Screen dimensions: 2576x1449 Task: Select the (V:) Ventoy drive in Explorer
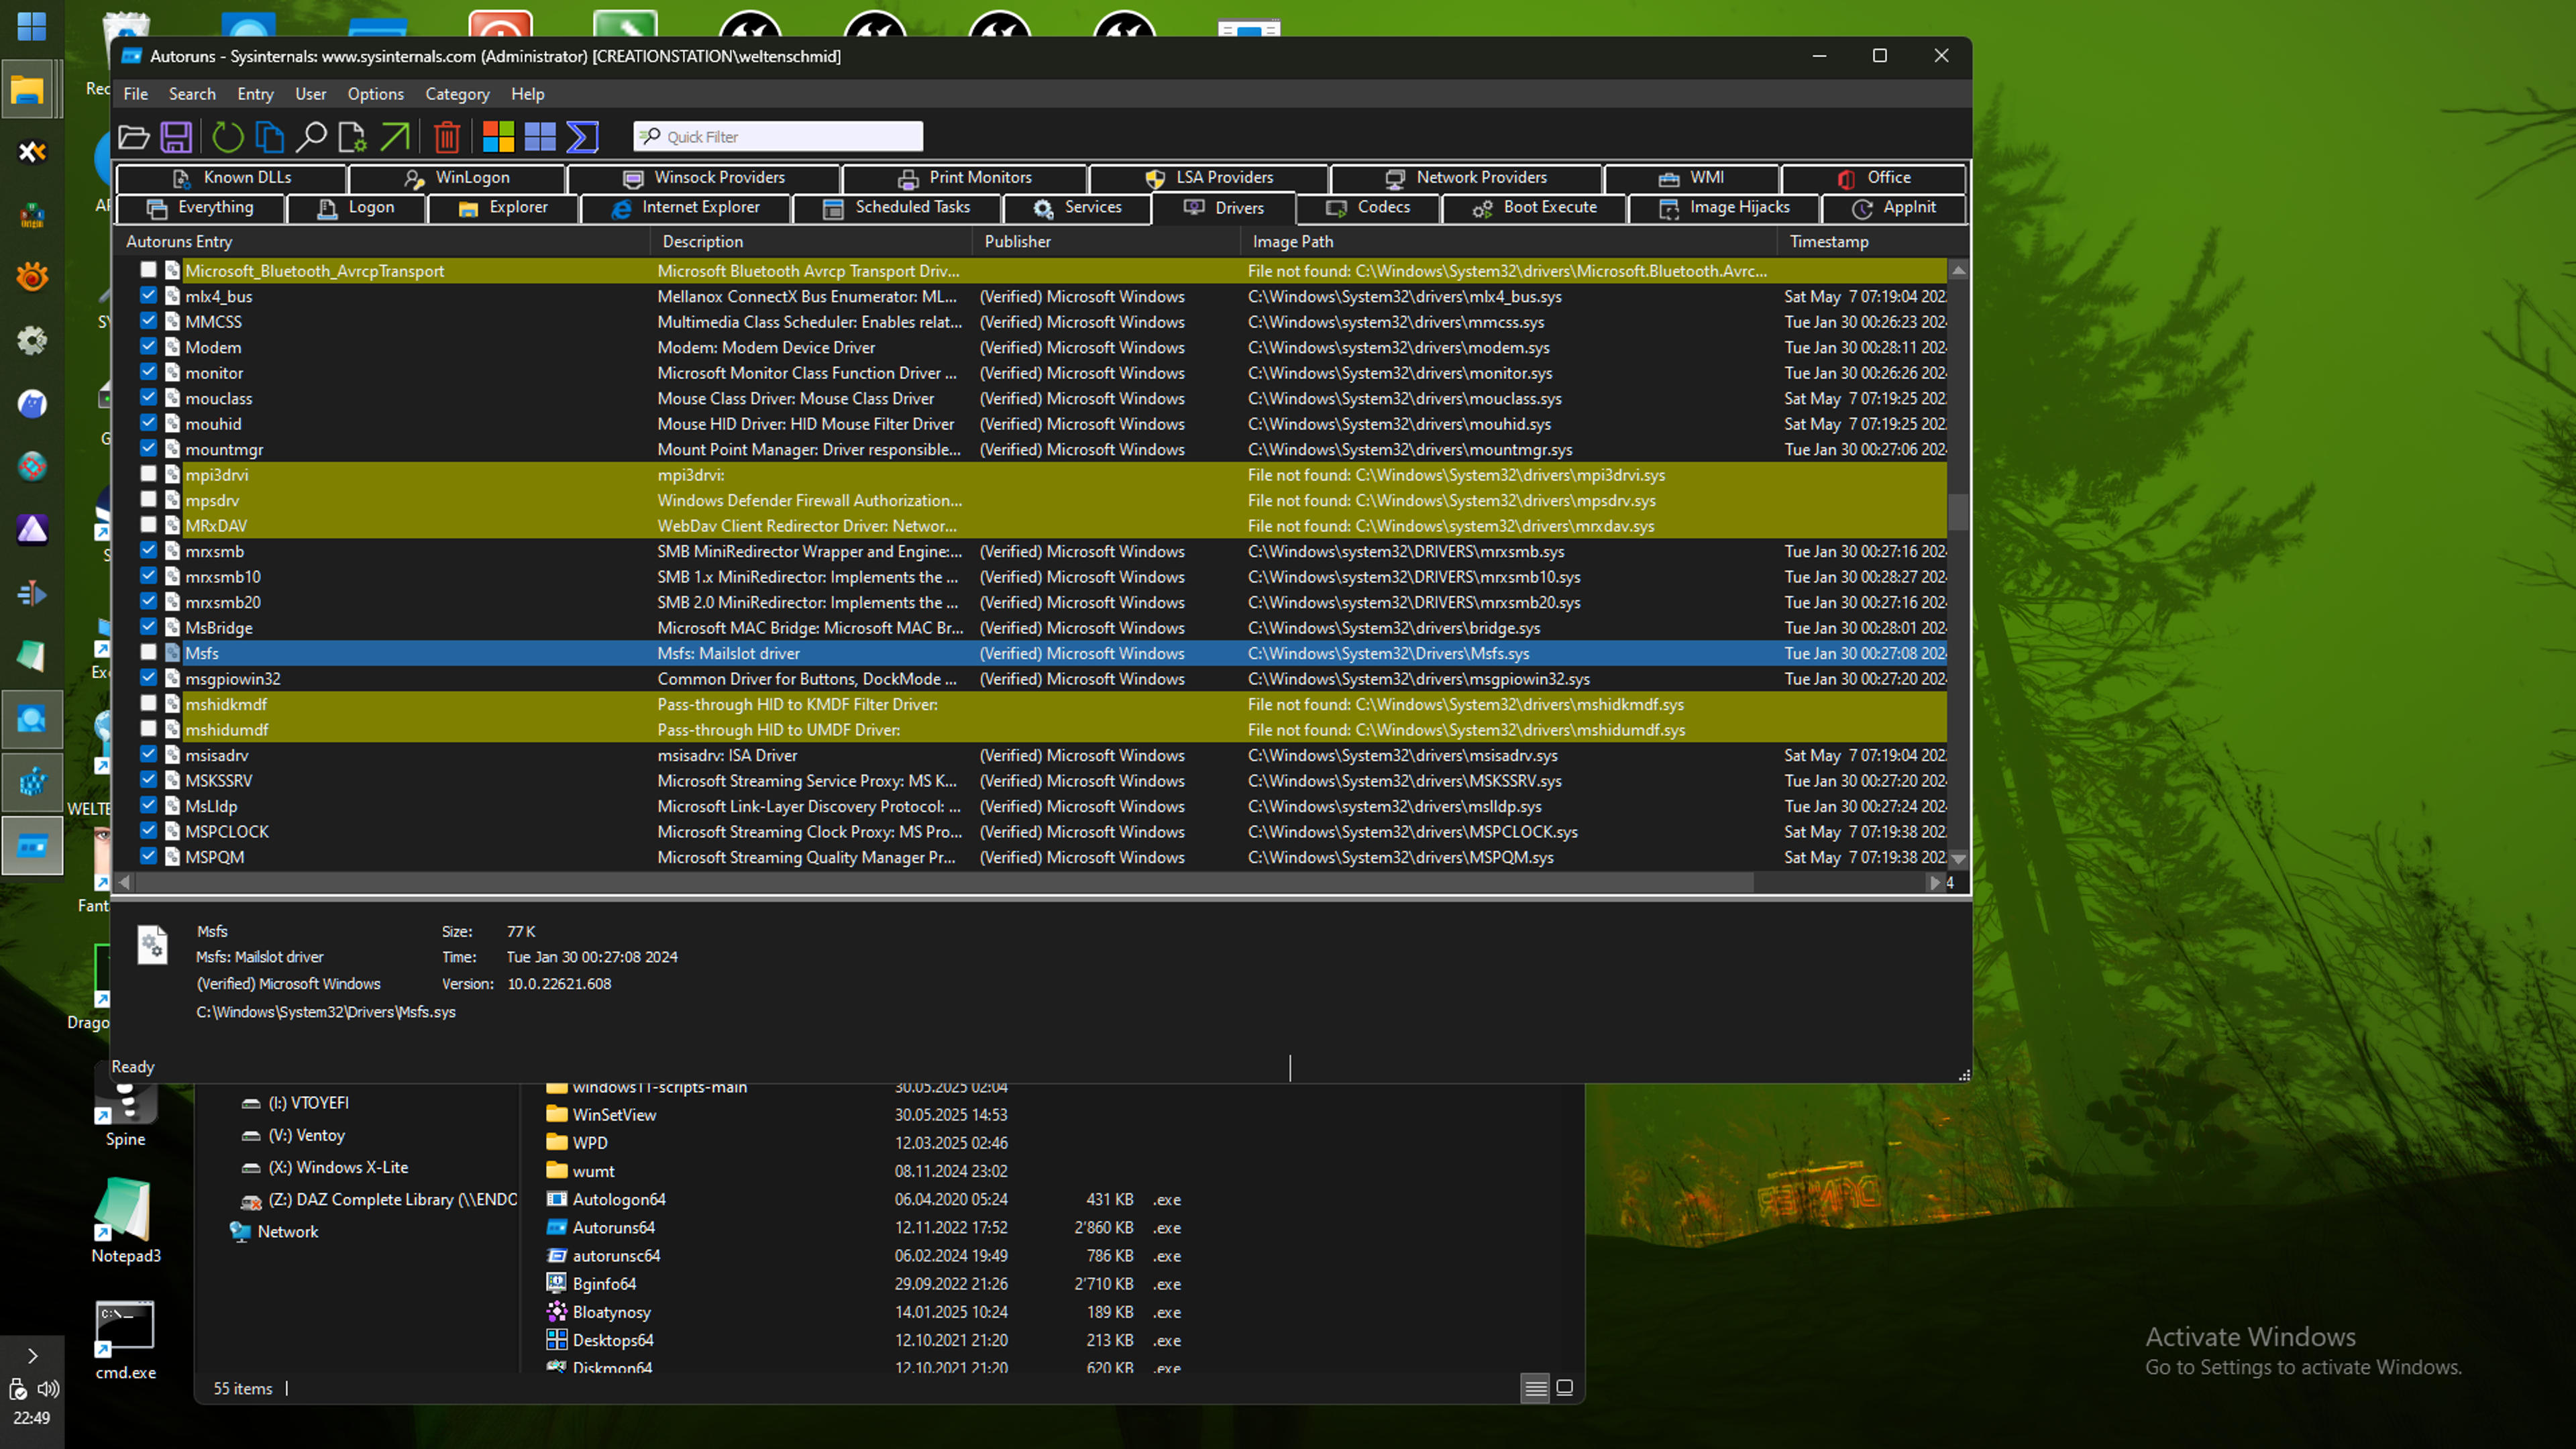pos(306,1135)
